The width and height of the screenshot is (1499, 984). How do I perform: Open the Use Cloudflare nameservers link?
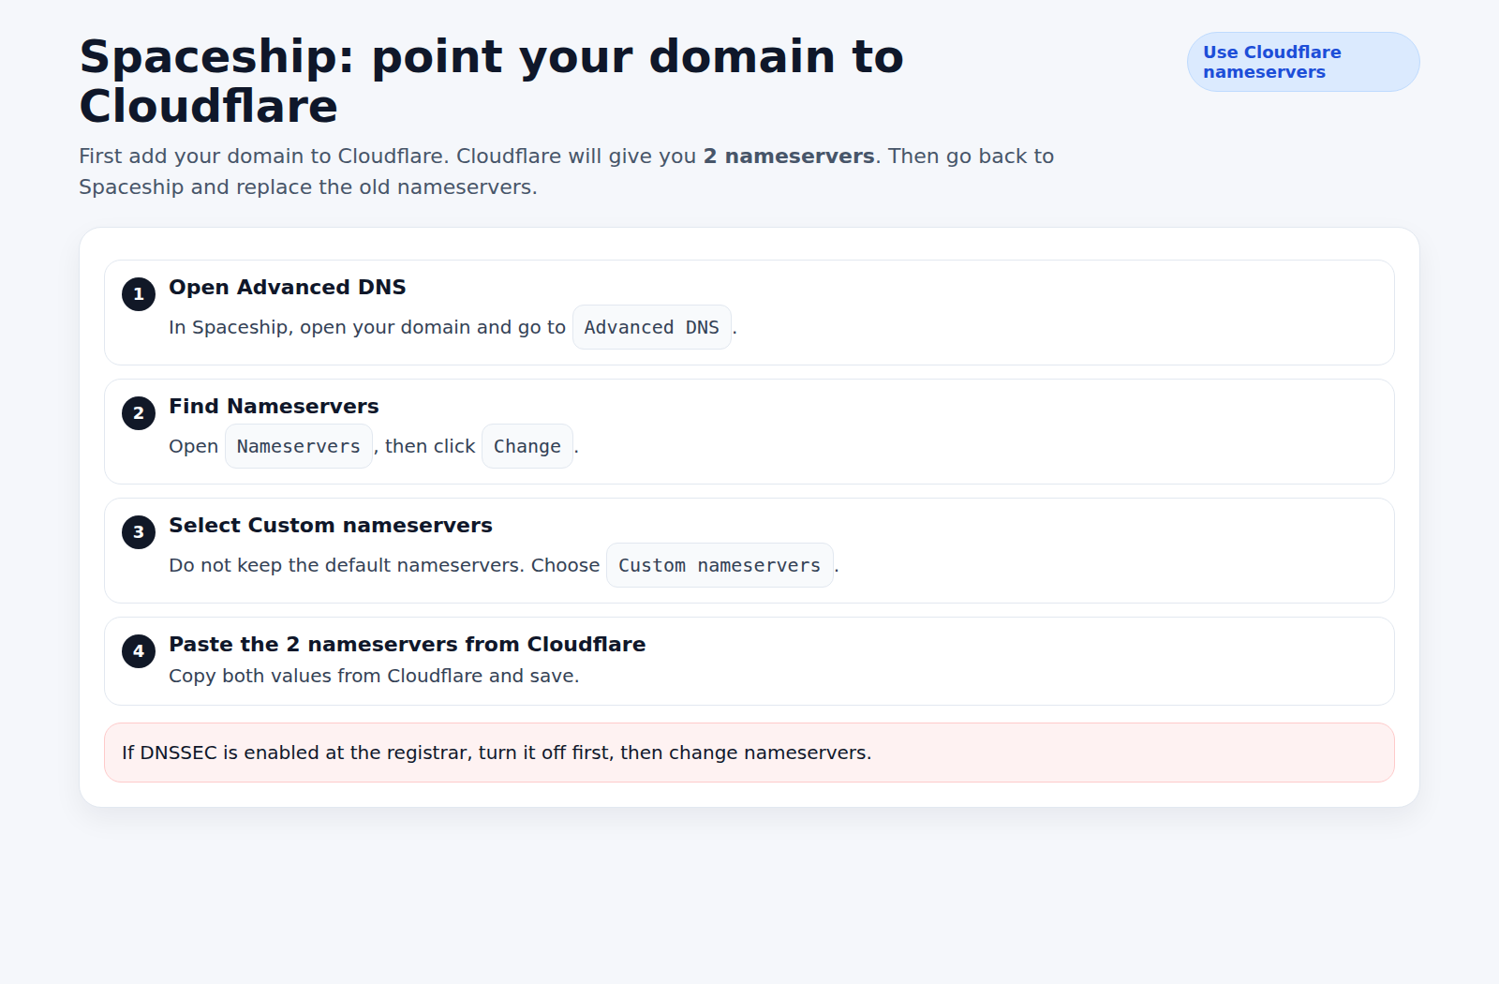coord(1302,61)
